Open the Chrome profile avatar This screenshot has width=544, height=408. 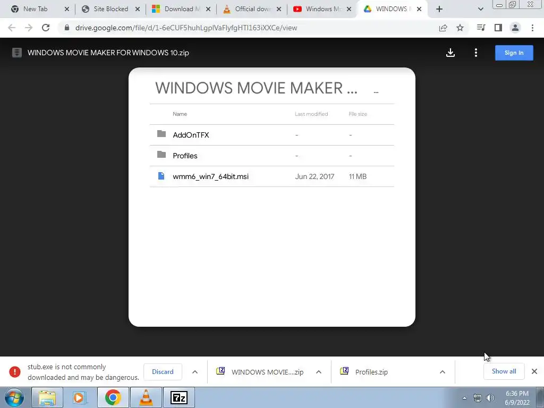point(515,28)
